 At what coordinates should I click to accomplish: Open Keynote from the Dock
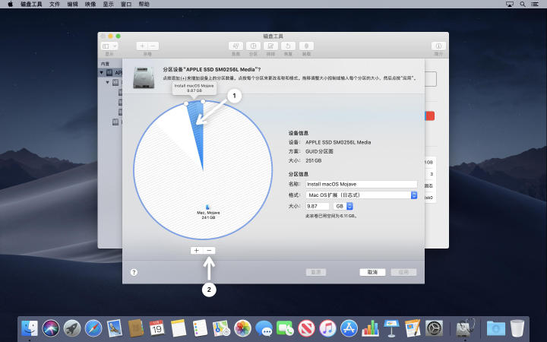point(392,328)
